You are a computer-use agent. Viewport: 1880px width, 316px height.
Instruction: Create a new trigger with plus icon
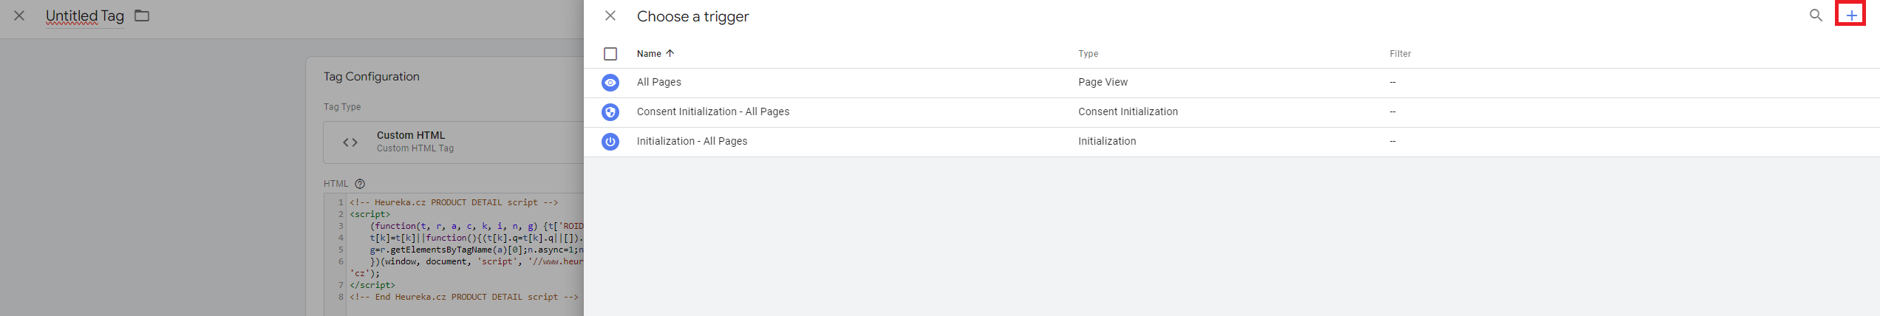click(1850, 16)
